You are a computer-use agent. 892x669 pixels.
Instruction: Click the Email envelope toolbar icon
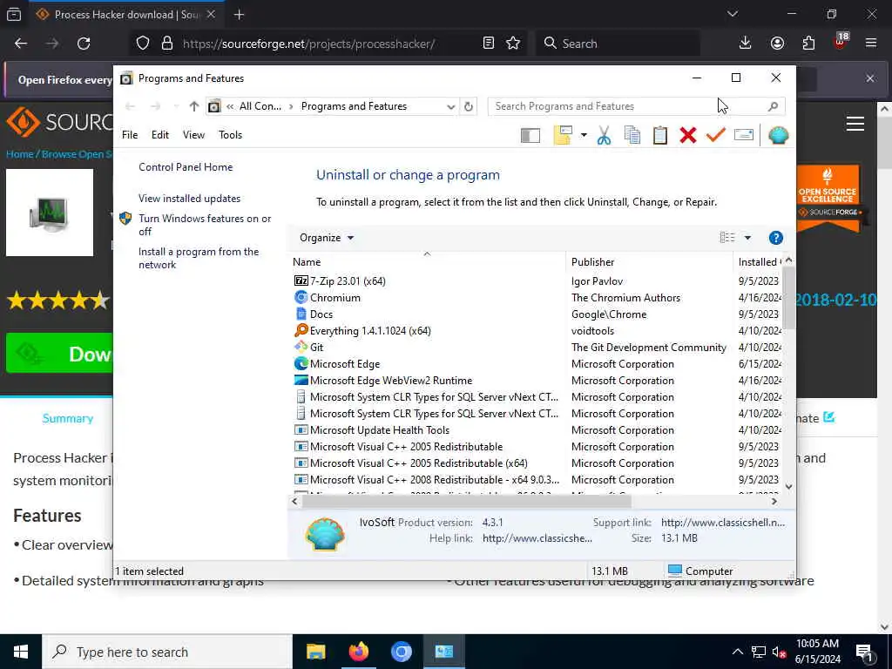pos(744,135)
